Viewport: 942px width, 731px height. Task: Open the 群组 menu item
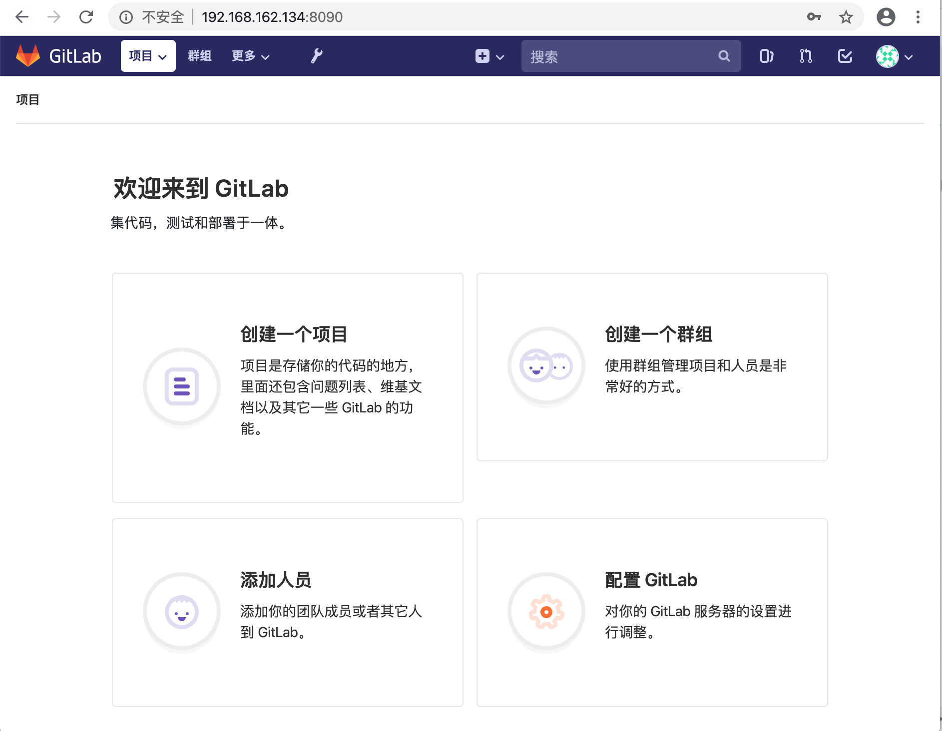200,56
